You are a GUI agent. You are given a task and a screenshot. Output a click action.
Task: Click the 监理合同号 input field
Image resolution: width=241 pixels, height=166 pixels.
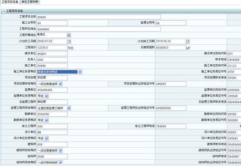coord(171,23)
